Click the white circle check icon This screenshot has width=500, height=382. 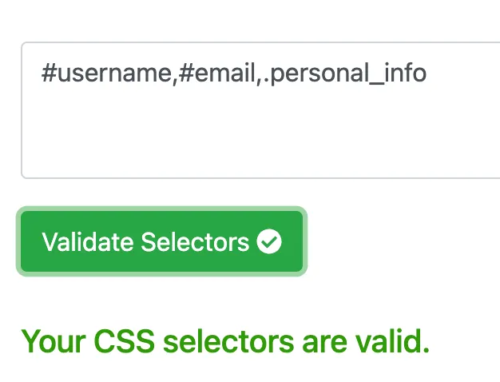click(270, 242)
